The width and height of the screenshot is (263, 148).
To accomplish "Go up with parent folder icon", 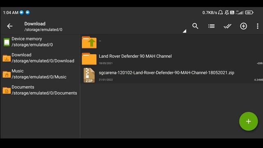I will pyautogui.click(x=89, y=42).
